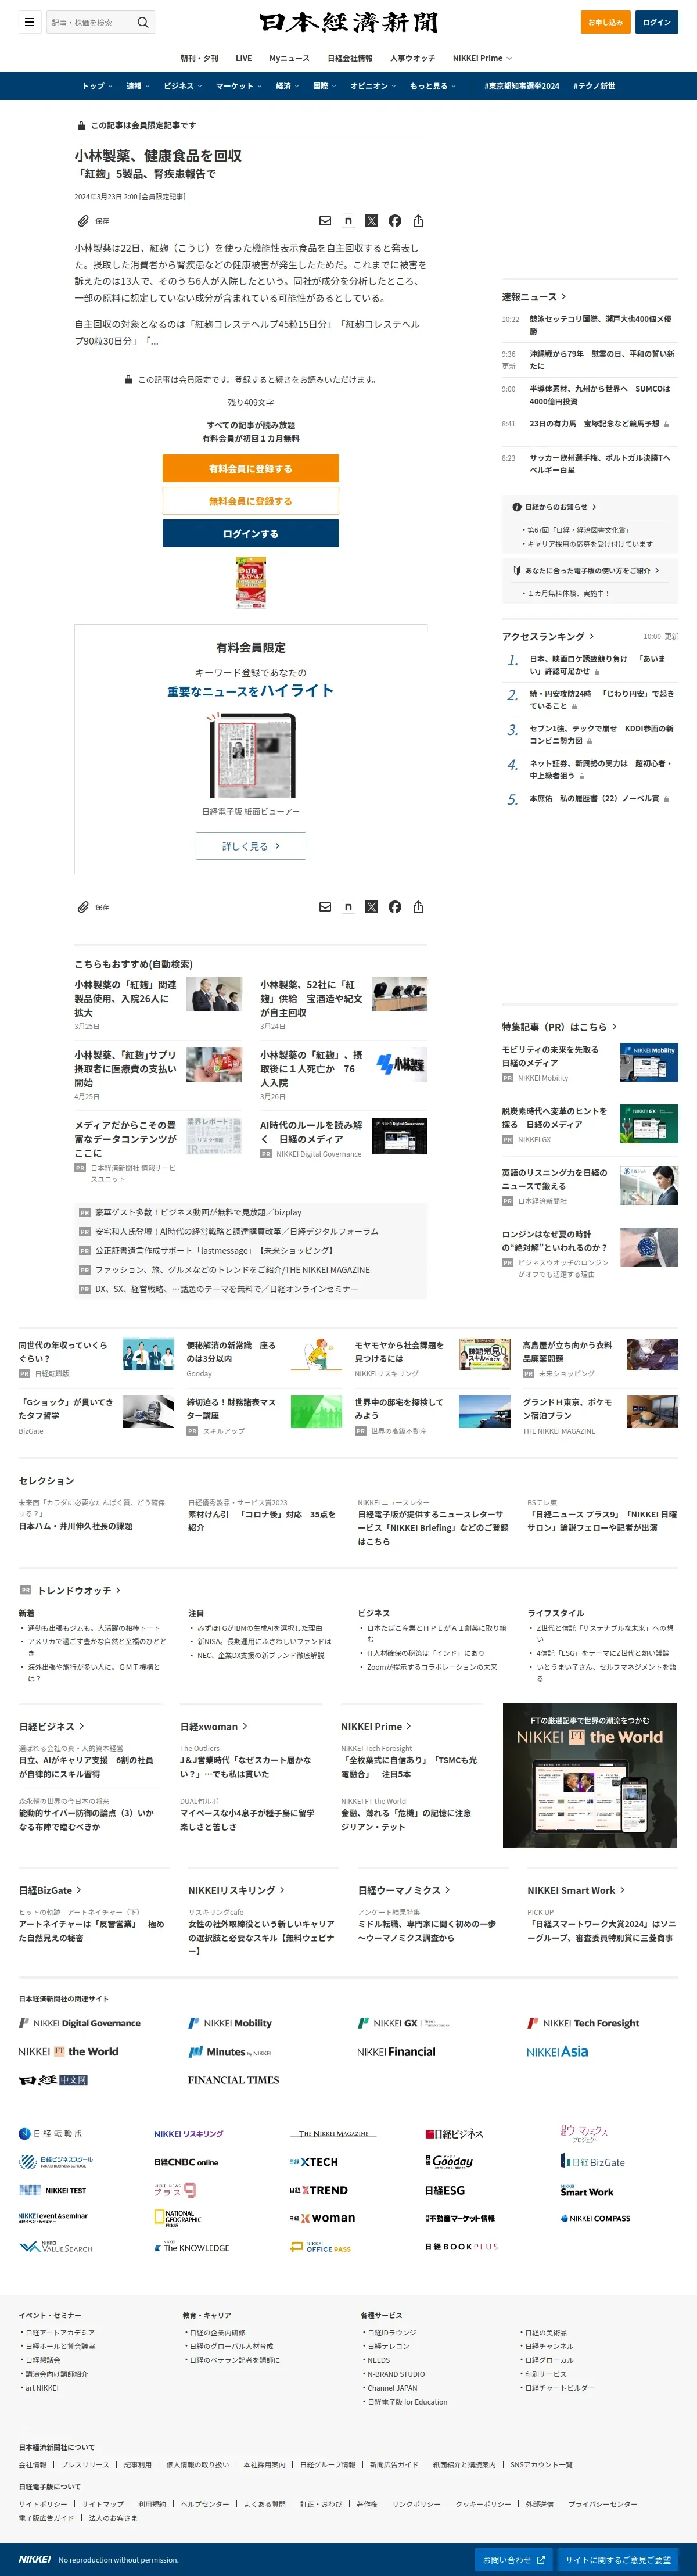Viewport: 697px width, 2576px height.
Task: Expand トップ navigation dropdown
Action: point(97,86)
